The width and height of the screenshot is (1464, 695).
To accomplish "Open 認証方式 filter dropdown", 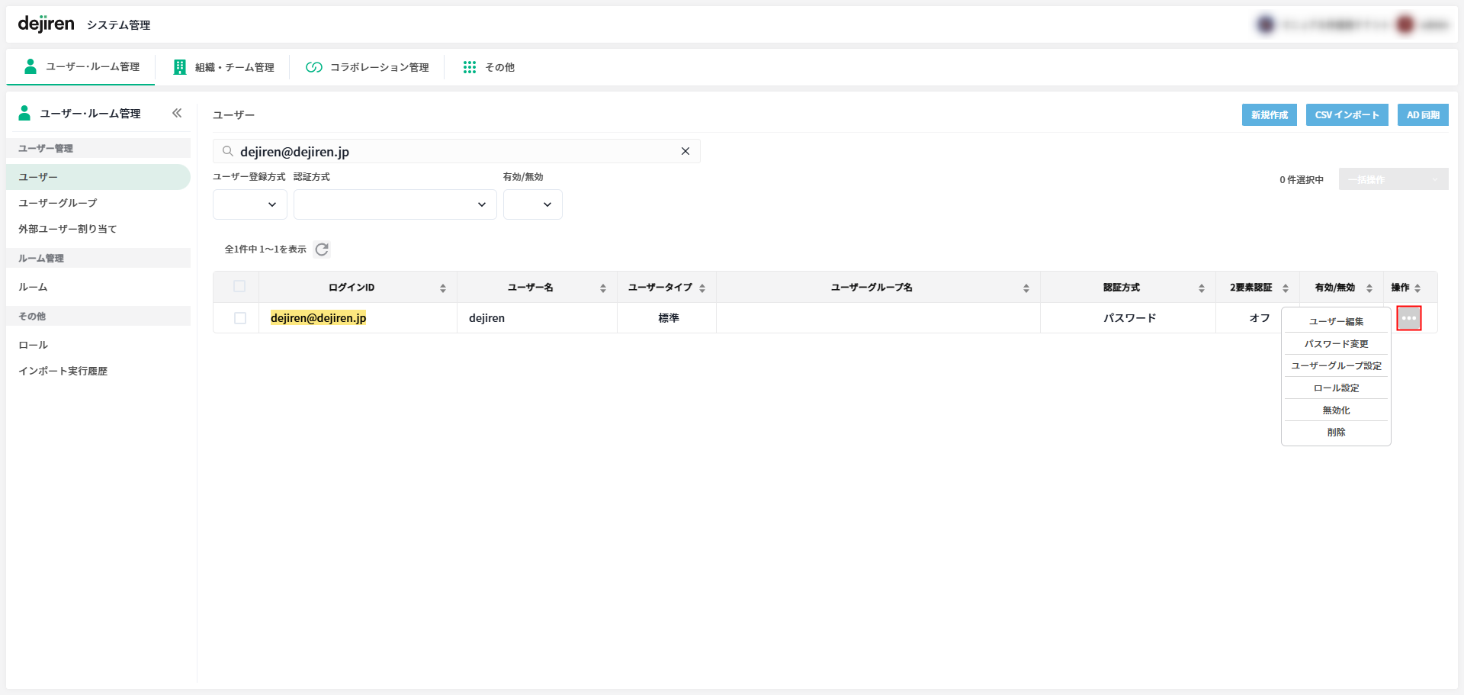I will click(395, 204).
